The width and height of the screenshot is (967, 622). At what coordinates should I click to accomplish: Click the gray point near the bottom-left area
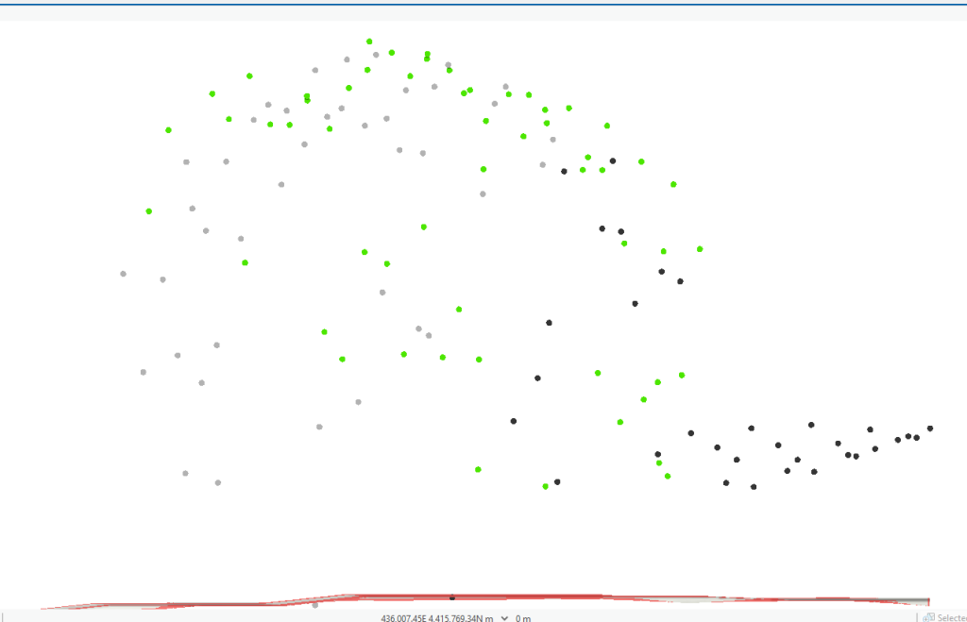click(x=183, y=473)
